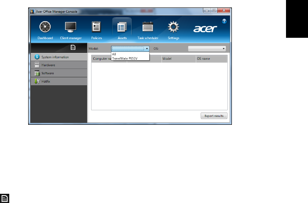308x203 pixels.
Task: Choose TravelMate P653V in the Model list
Action: click(130, 58)
